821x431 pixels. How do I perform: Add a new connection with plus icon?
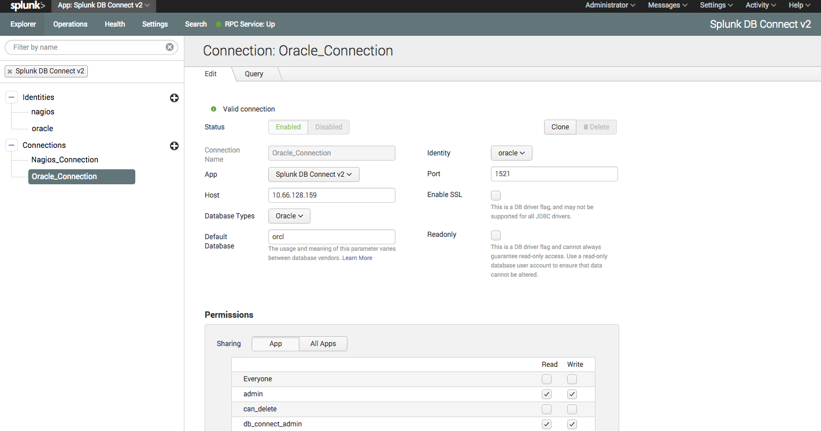[174, 146]
